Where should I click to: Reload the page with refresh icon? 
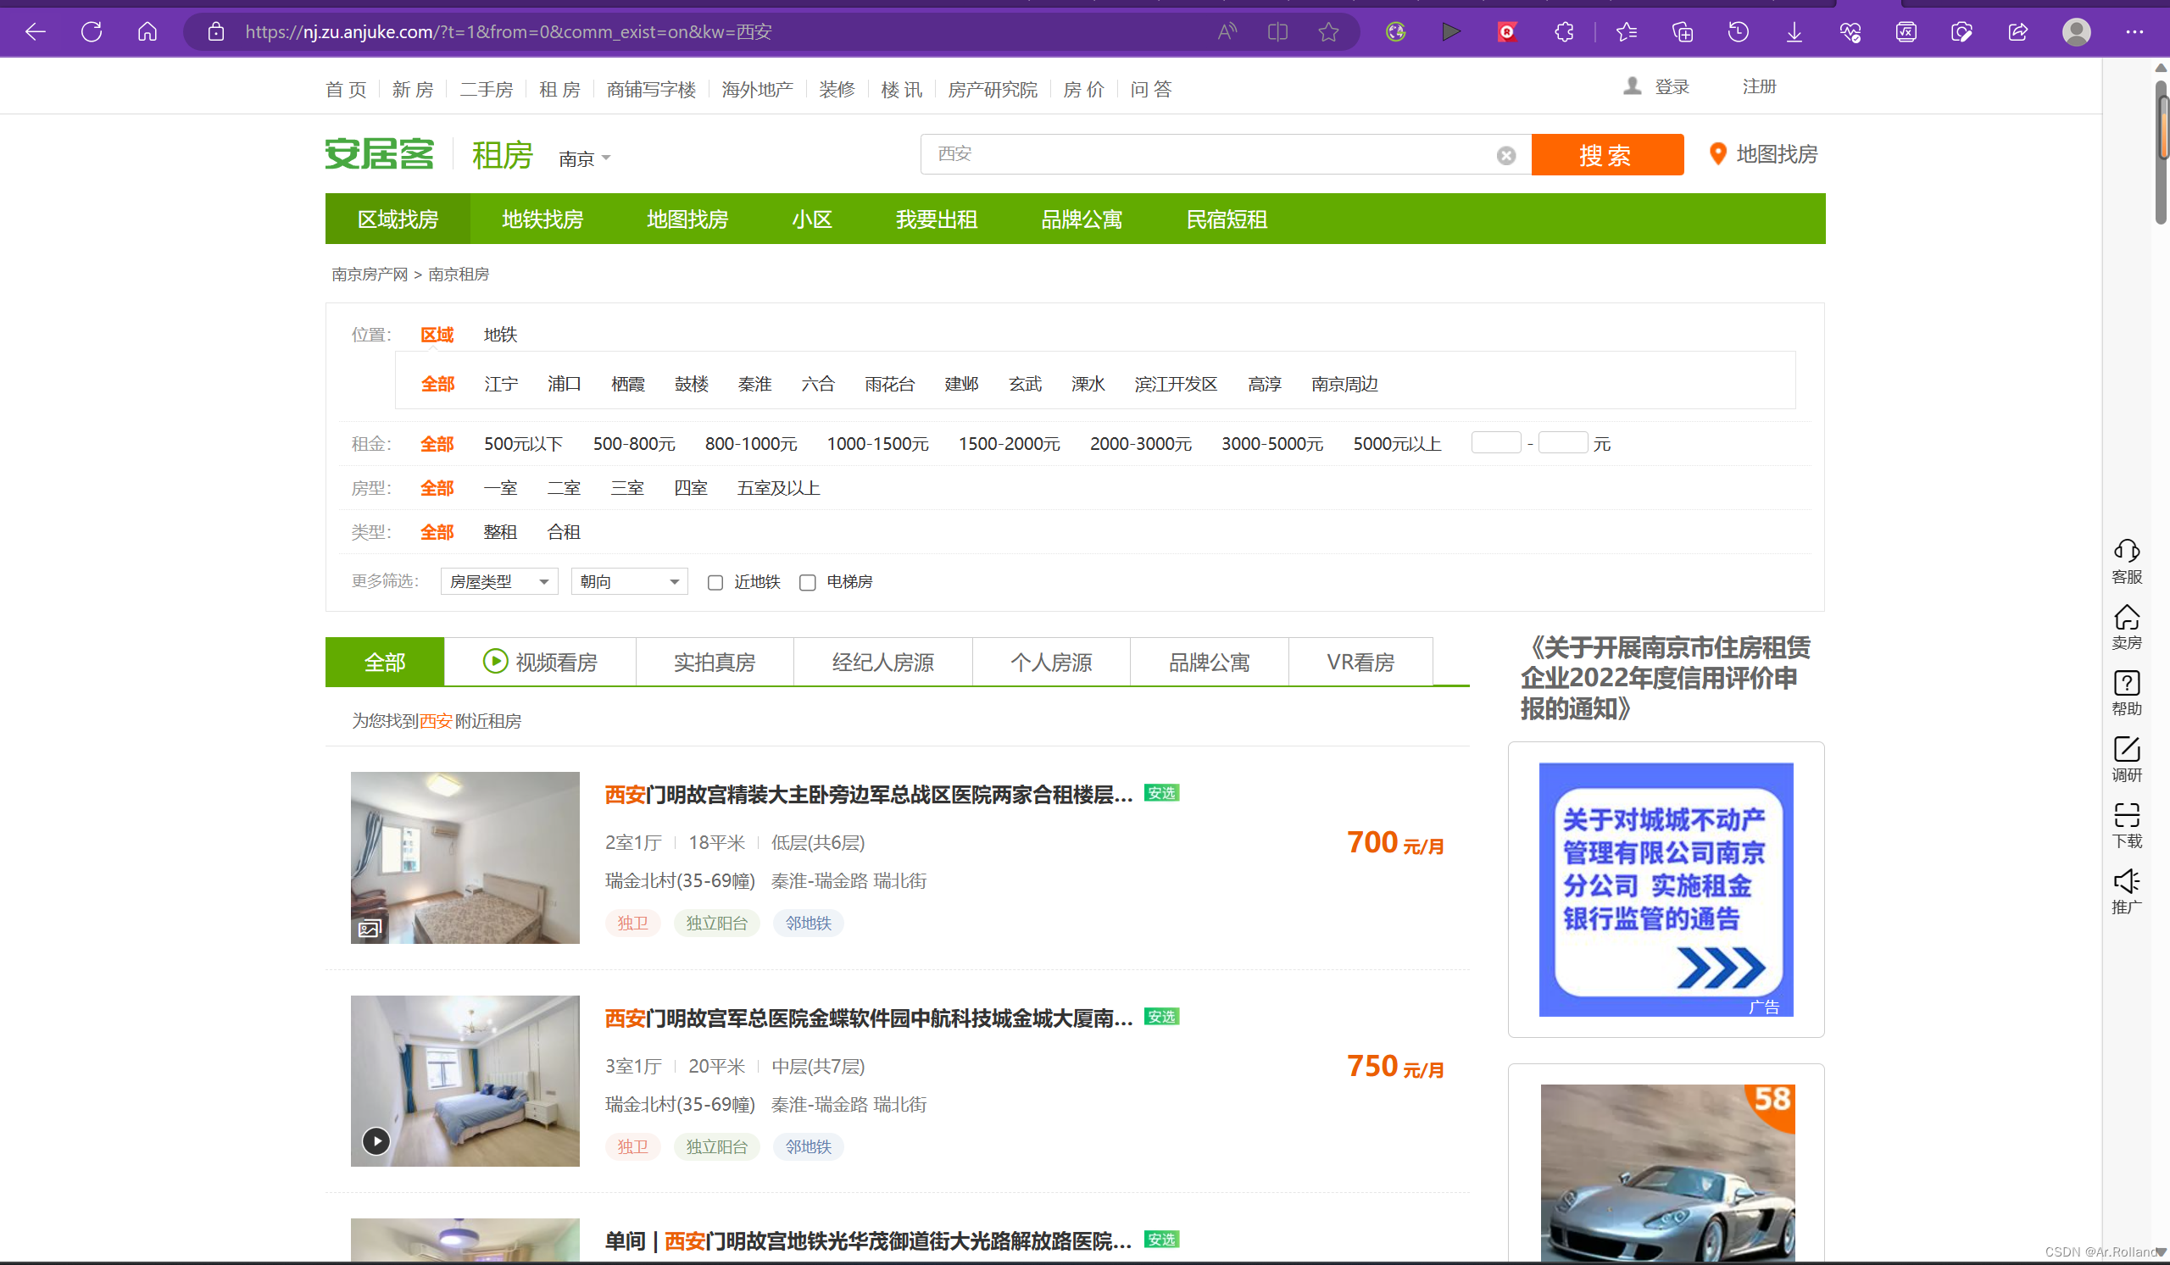(92, 32)
